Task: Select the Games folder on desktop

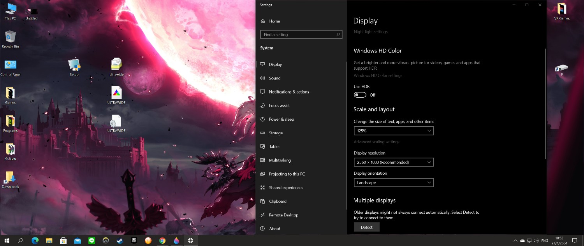Action: coord(11,96)
